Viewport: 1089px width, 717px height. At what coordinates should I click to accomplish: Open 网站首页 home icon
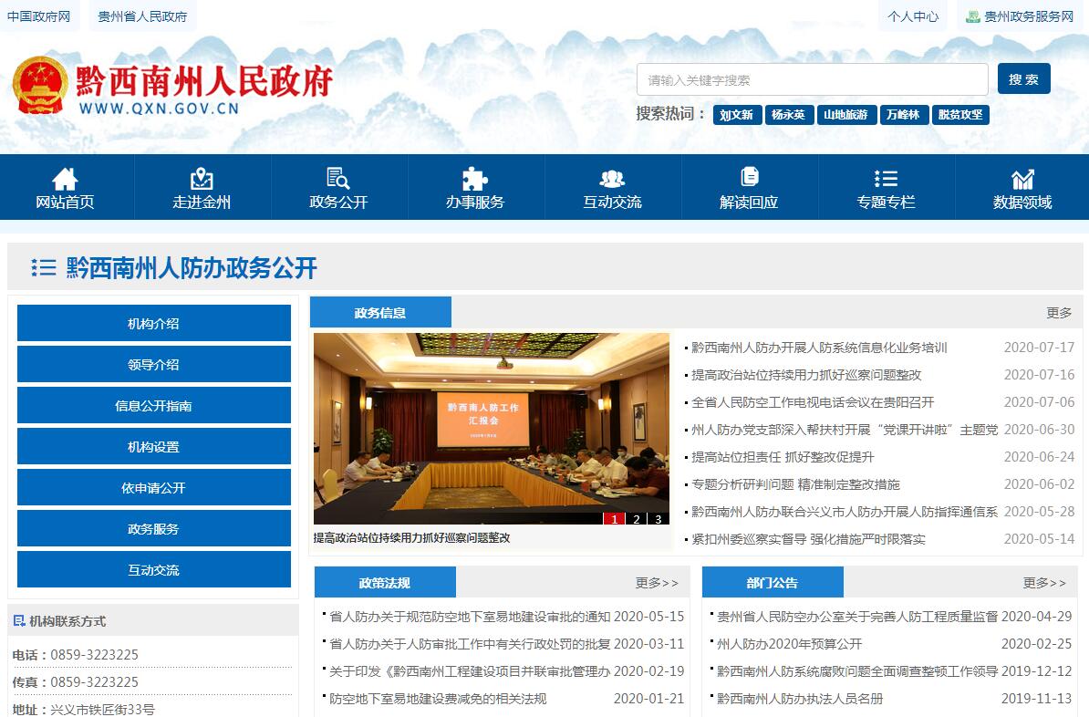point(65,179)
